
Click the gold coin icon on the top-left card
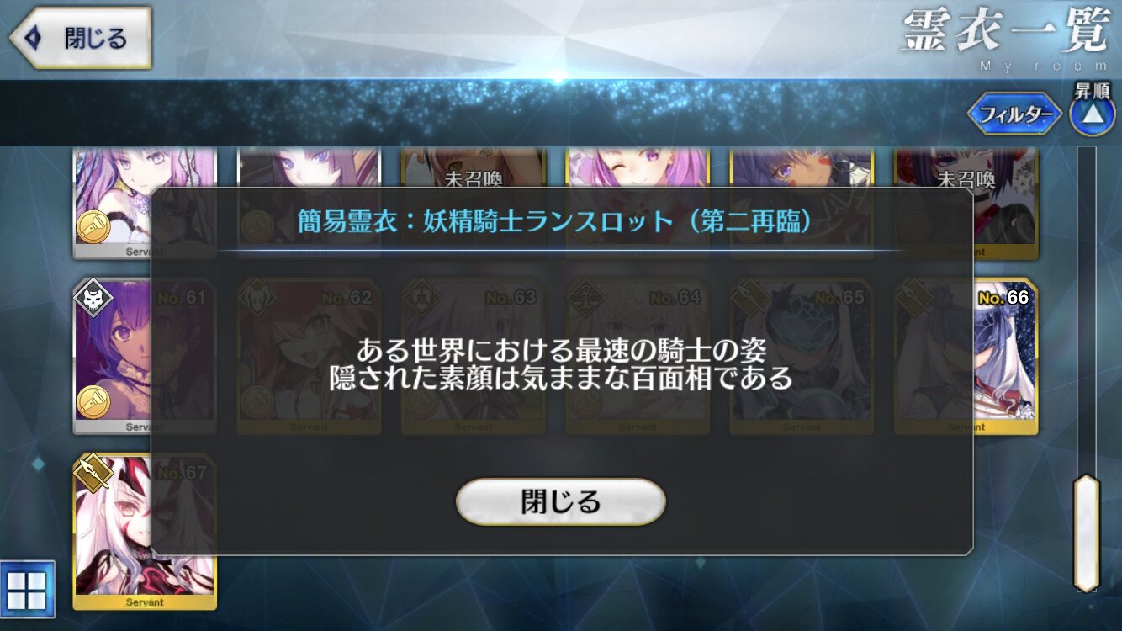tap(93, 227)
